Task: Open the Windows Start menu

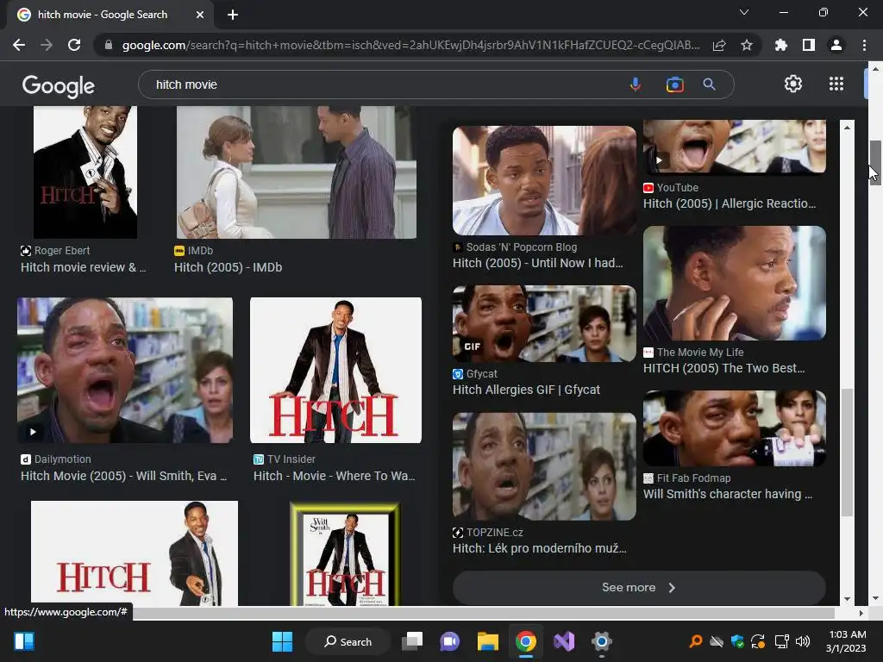Action: point(282,641)
